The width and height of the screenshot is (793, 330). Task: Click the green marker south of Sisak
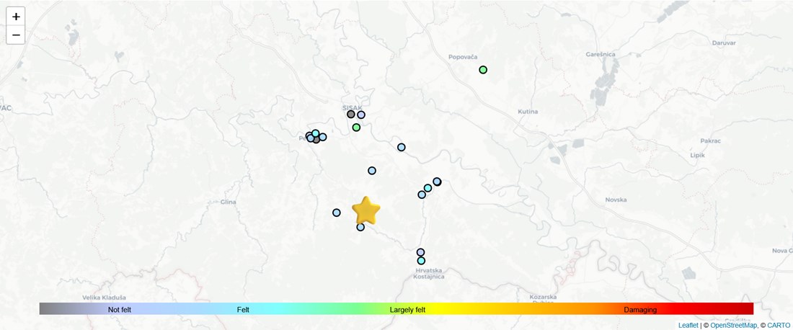click(x=356, y=128)
